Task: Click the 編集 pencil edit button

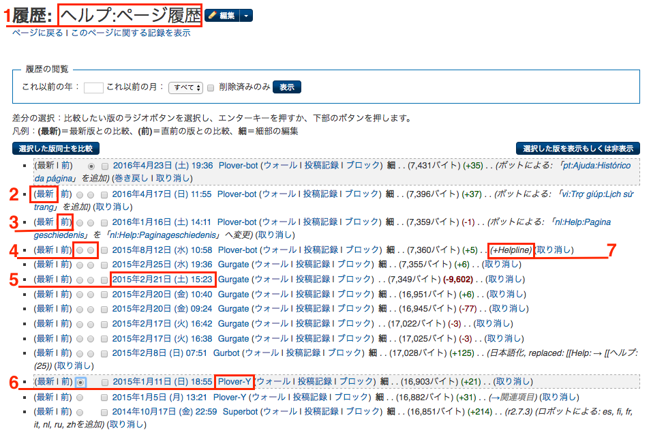Action: pyautogui.click(x=222, y=16)
